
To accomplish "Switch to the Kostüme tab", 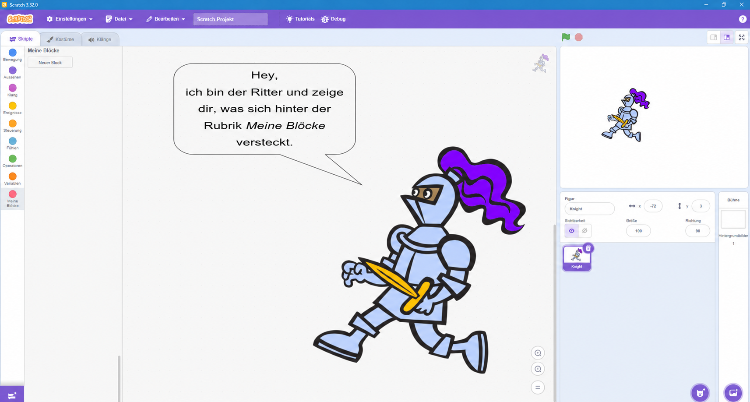I will [60, 39].
